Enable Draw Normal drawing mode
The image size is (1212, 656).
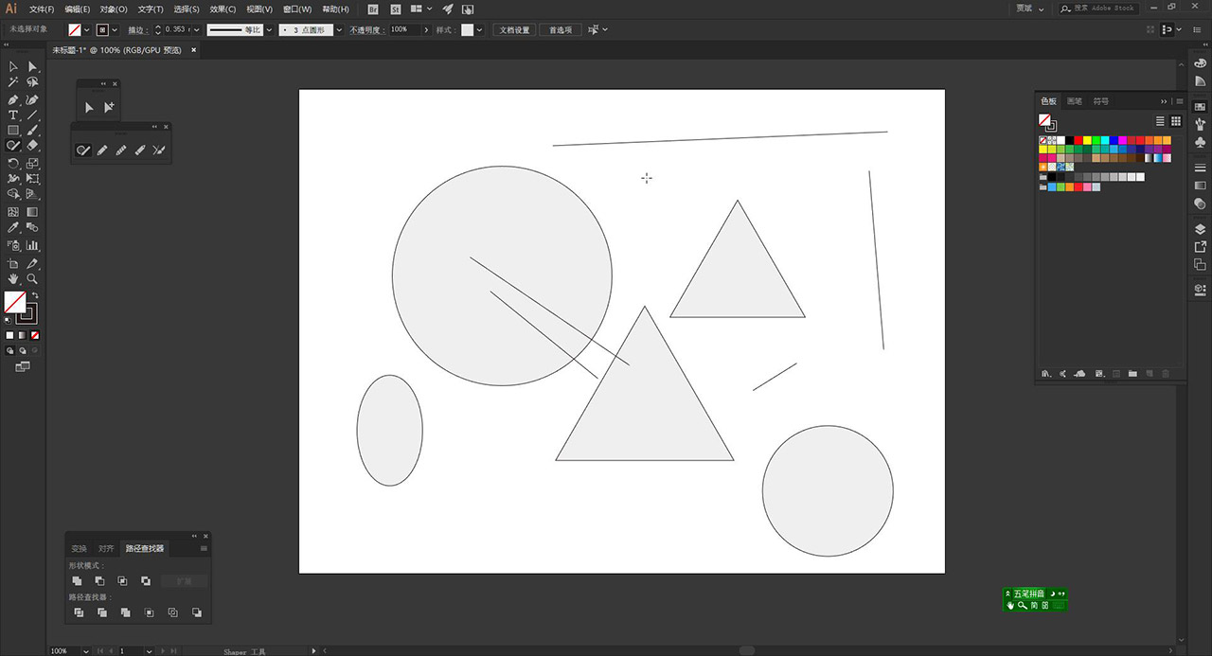pos(10,350)
